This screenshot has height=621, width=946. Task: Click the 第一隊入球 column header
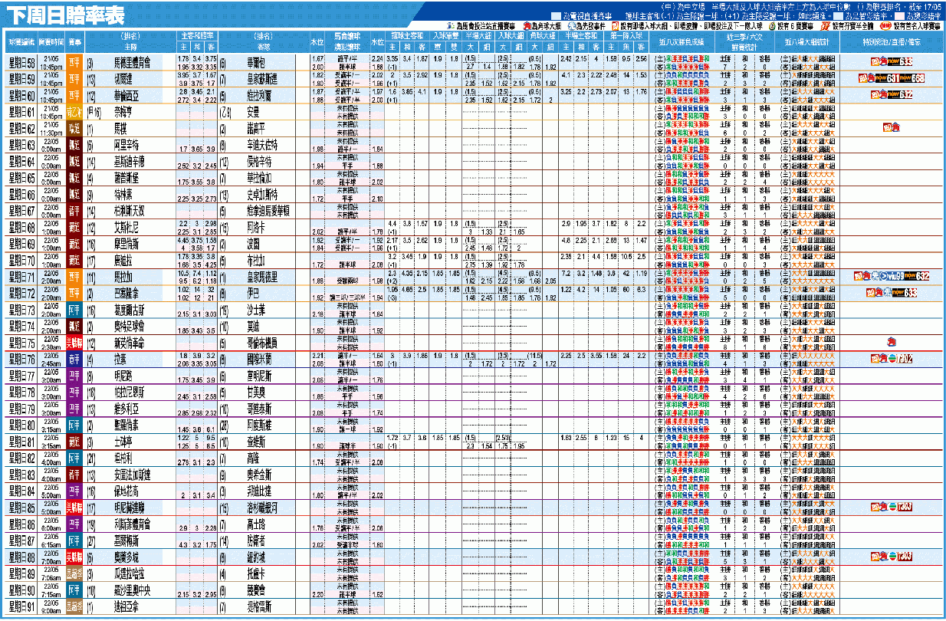tap(626, 35)
